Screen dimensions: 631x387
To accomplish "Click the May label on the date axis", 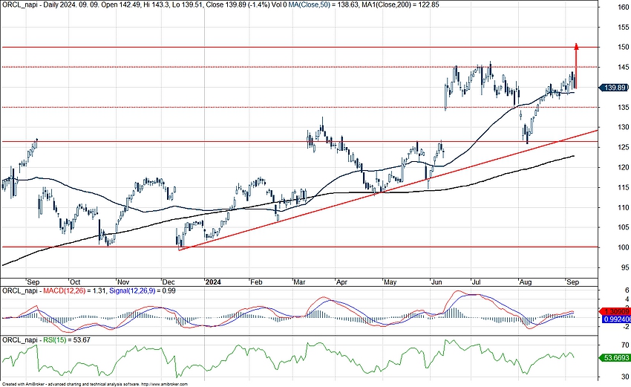I will (x=390, y=282).
